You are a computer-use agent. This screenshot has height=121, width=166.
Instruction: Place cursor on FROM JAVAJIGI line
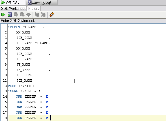click(21, 86)
